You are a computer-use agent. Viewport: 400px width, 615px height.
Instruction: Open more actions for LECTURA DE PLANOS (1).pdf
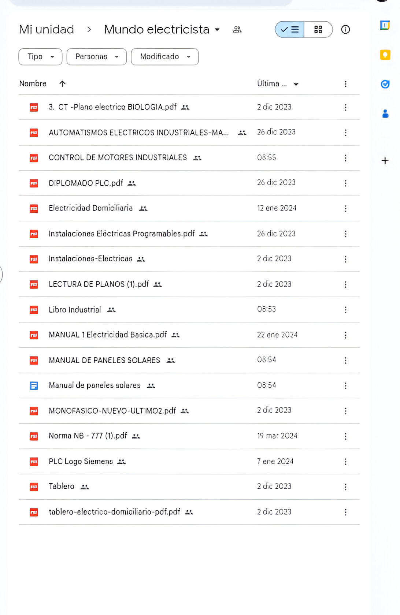tap(345, 284)
